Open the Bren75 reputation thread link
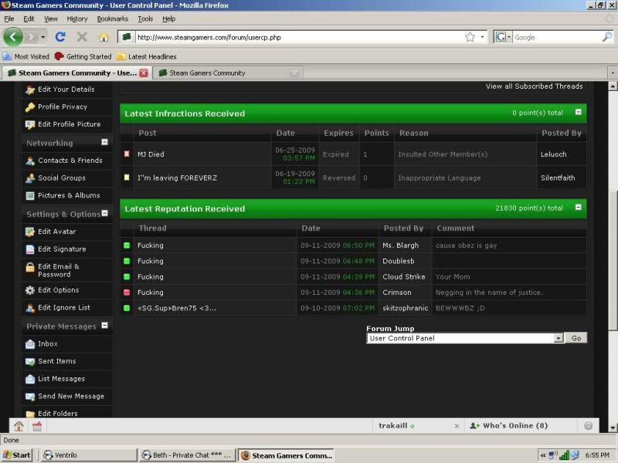Viewport: 618px width, 463px height. (177, 308)
